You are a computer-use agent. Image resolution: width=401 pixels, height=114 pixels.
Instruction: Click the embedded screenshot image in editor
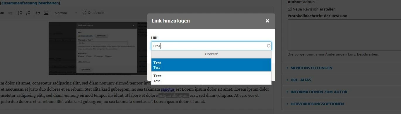tap(98, 48)
